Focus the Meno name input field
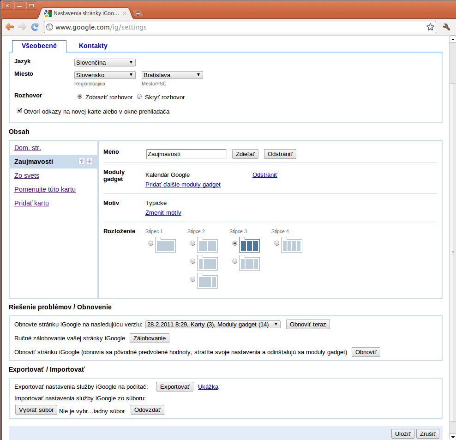Screen dimensions: 456x440 point(186,154)
